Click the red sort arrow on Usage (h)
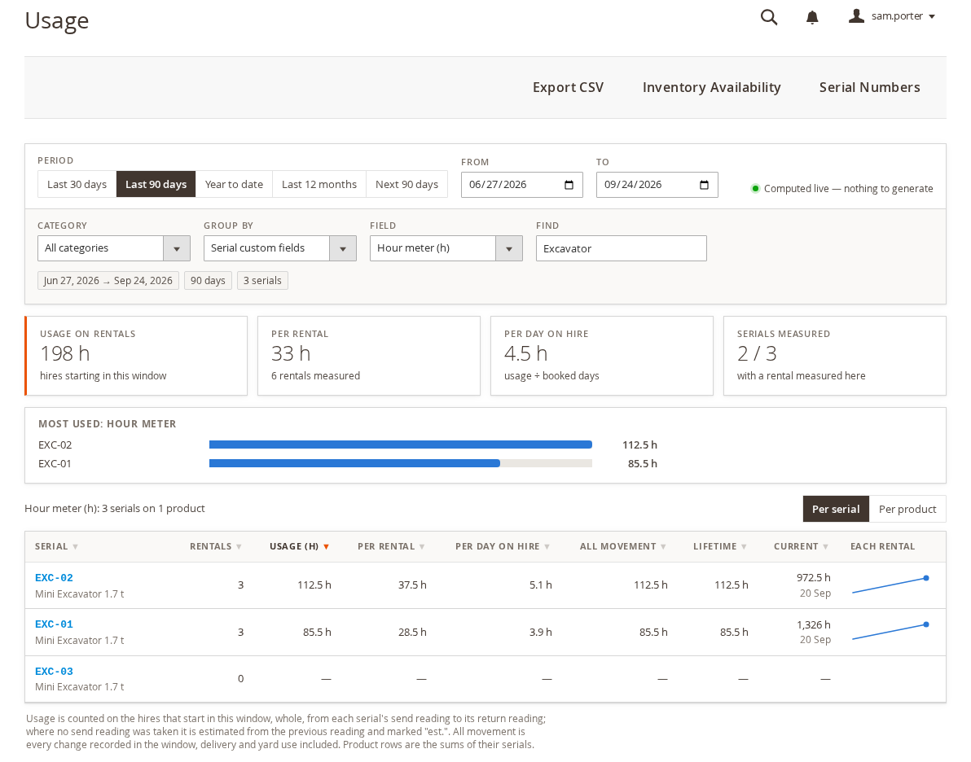Image resolution: width=971 pixels, height=762 pixels. (327, 546)
